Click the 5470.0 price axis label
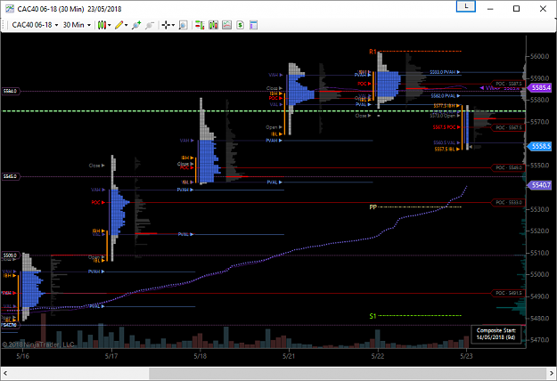557x381 pixels. 539,340
